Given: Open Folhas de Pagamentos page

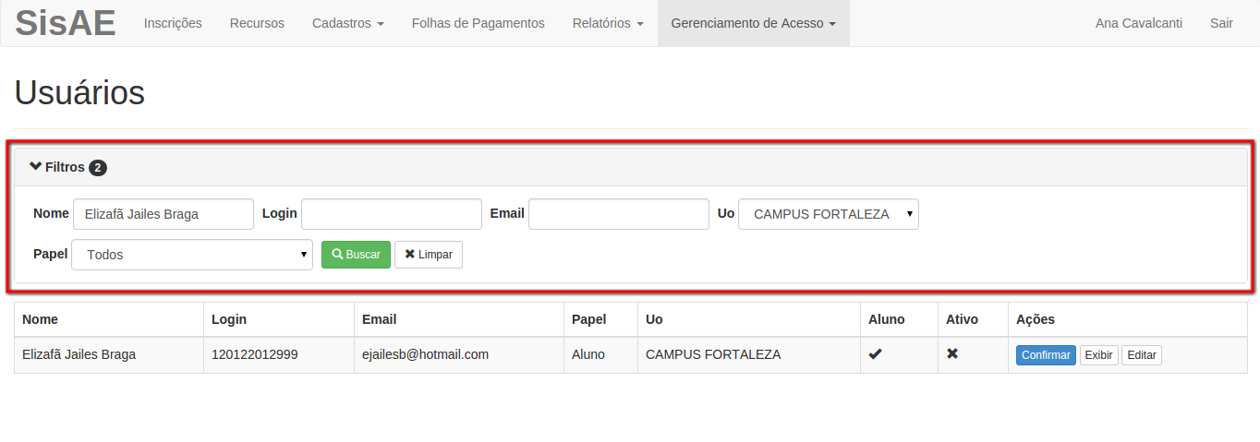Looking at the screenshot, I should (479, 23).
